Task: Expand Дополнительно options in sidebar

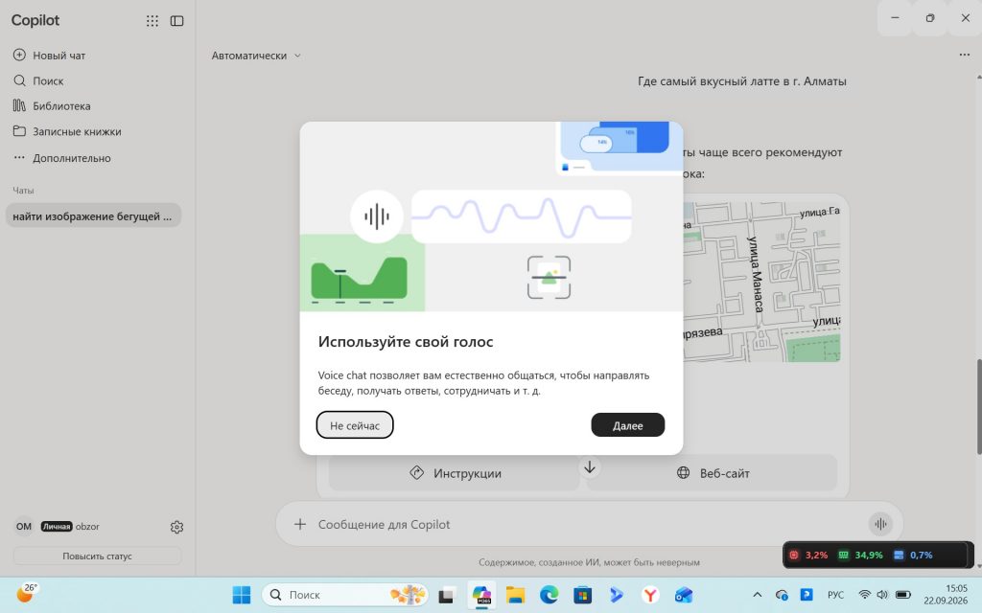Action: [x=61, y=158]
